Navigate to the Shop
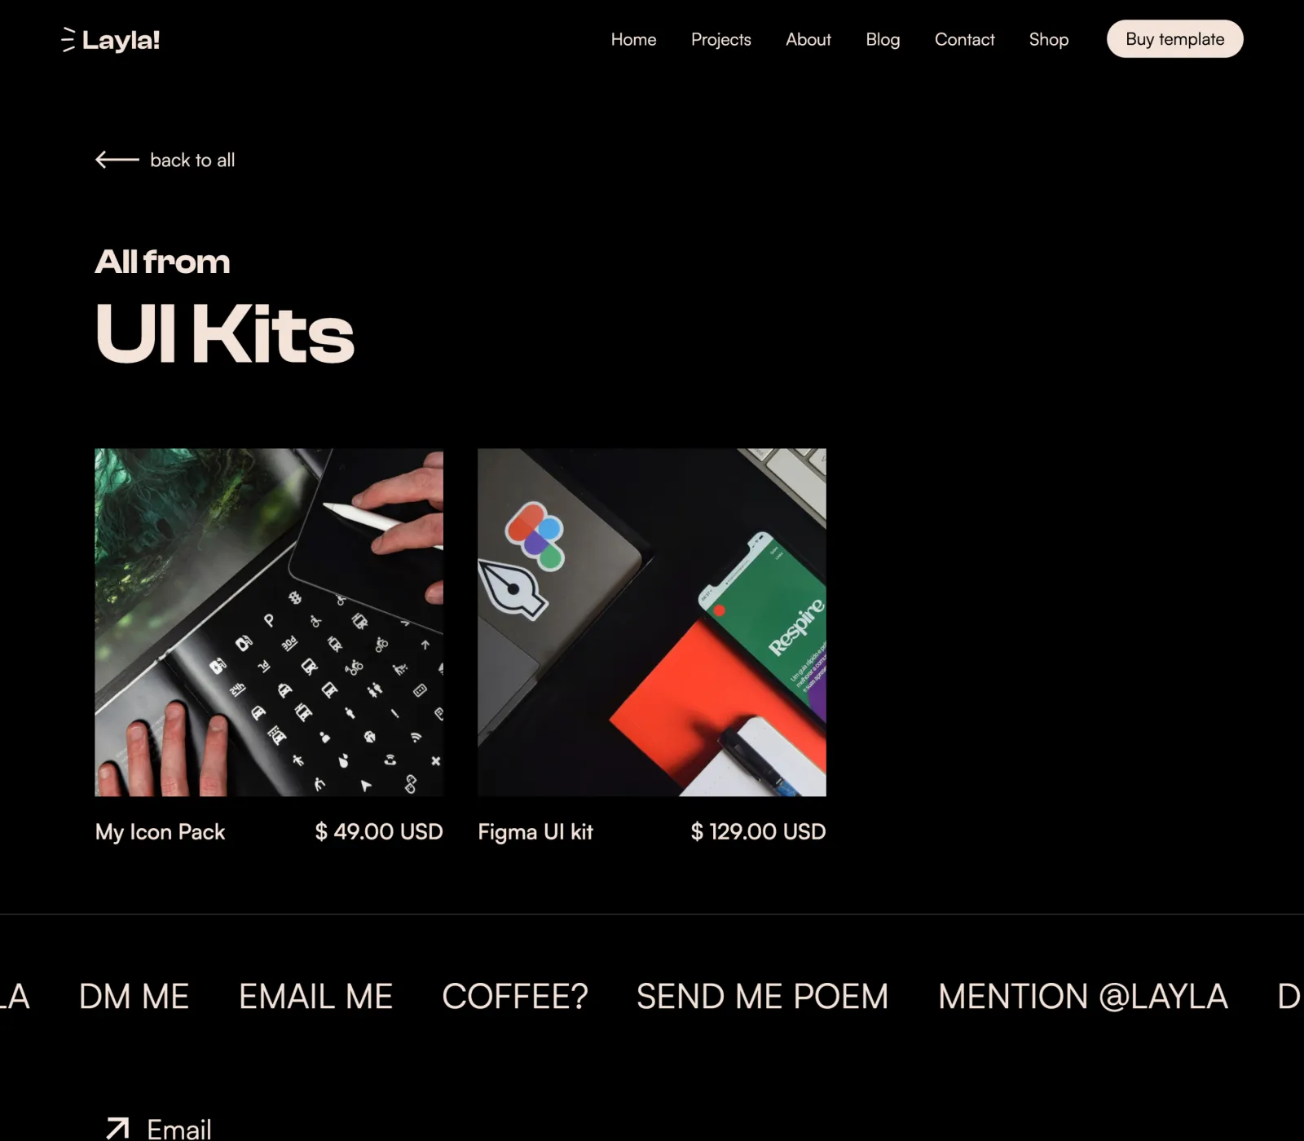This screenshot has height=1141, width=1304. [1048, 39]
